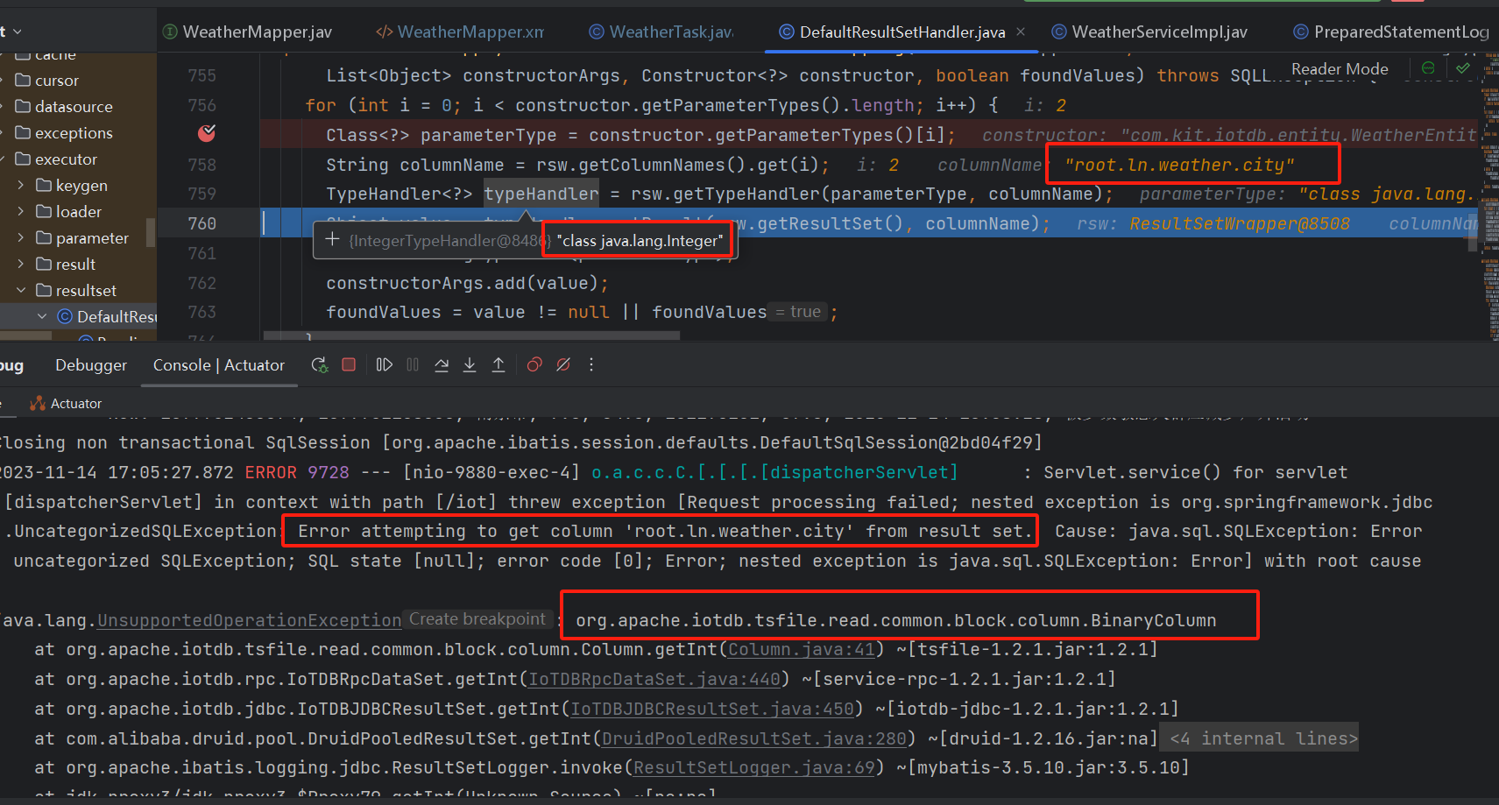This screenshot has height=805, width=1499.
Task: Click the parameter folder icon
Action: point(44,237)
